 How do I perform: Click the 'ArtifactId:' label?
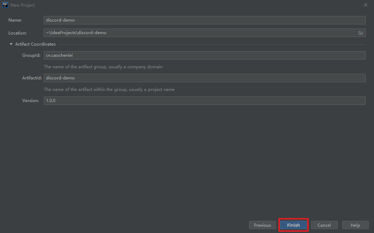(32, 78)
